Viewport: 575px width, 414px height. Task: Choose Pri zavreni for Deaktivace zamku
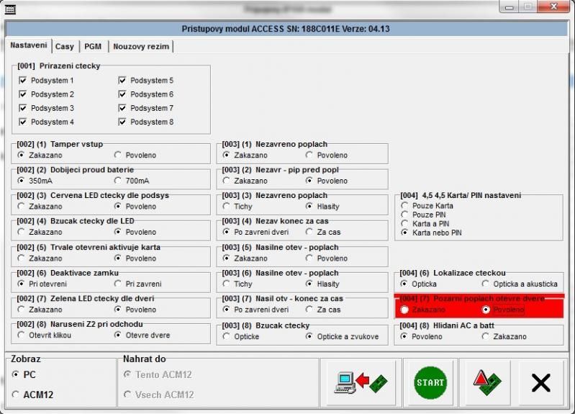119,284
